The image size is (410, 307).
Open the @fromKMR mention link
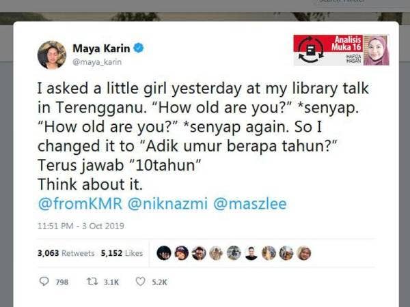click(x=80, y=203)
